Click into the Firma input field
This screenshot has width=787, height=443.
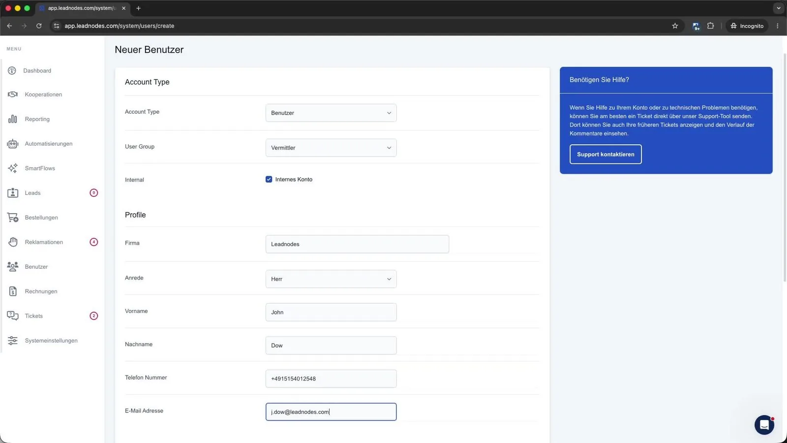[x=357, y=244]
